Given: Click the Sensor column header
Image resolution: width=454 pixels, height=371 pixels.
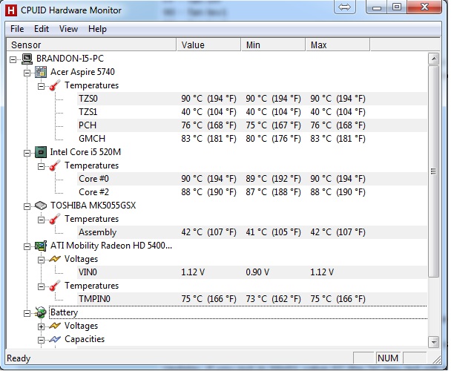Looking at the screenshot, I should click(x=91, y=45).
